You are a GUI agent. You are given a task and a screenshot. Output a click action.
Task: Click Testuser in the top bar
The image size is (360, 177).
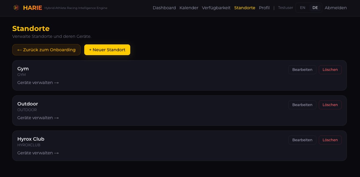pos(285,8)
